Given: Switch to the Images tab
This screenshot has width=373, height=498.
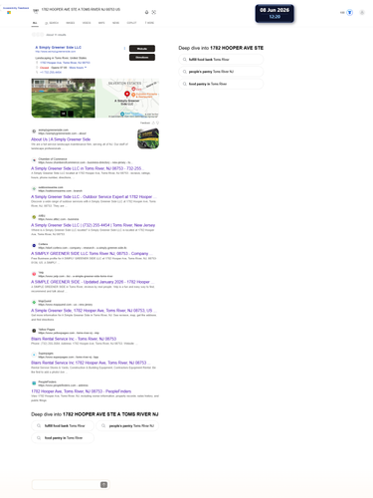Looking at the screenshot, I should tap(71, 23).
